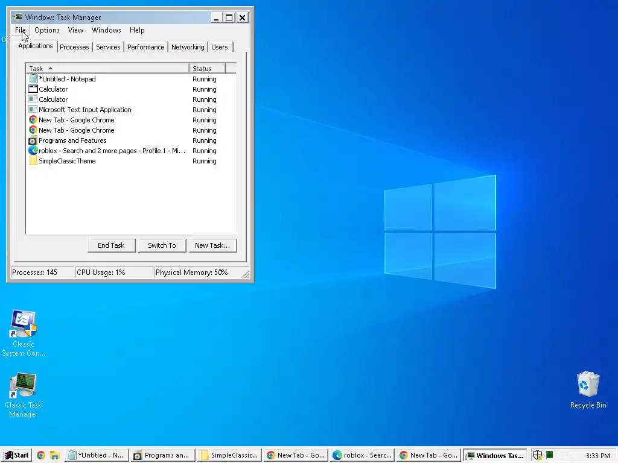
Task: Select Classic Task Manager desktop icon
Action: (24, 395)
